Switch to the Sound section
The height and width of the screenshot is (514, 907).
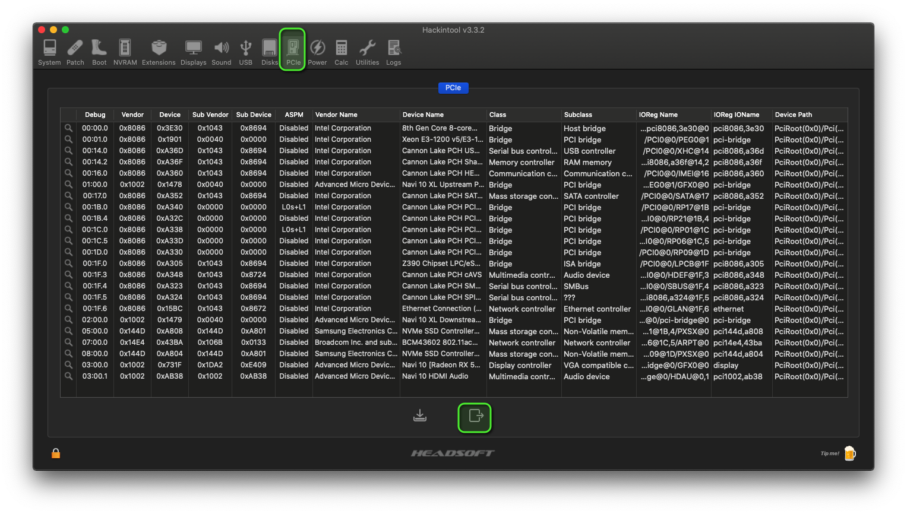pos(222,52)
